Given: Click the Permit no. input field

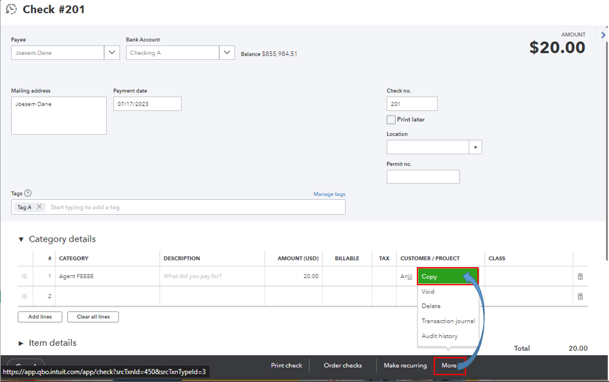Looking at the screenshot, I should coord(422,177).
